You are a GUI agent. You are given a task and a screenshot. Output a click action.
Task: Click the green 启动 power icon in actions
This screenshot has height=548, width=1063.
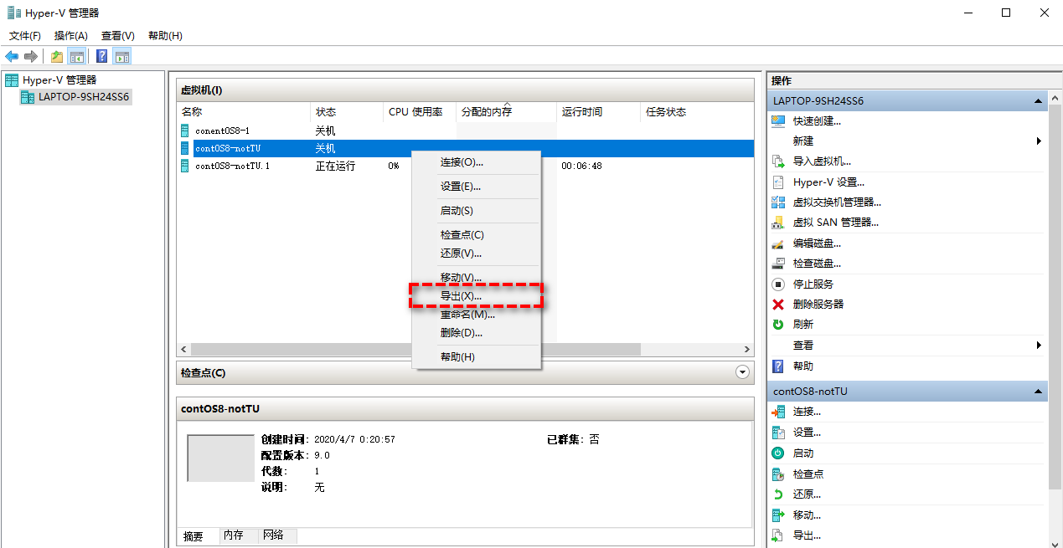(x=778, y=453)
